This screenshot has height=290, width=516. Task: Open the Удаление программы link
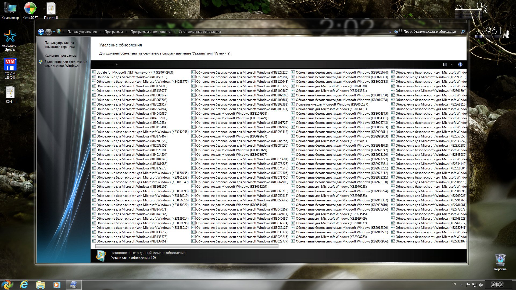click(x=61, y=56)
